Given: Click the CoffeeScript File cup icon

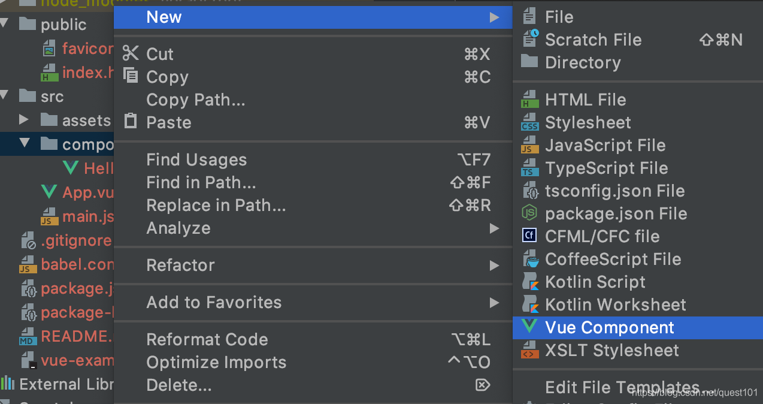Looking at the screenshot, I should point(529,259).
